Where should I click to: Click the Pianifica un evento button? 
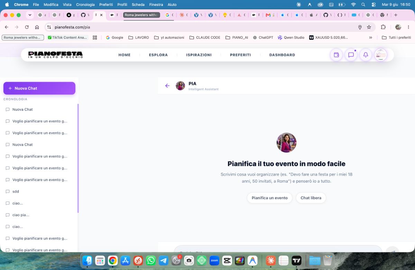270,198
